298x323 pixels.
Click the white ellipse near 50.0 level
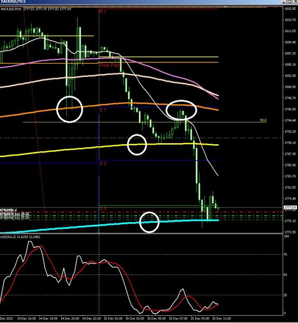click(x=182, y=110)
